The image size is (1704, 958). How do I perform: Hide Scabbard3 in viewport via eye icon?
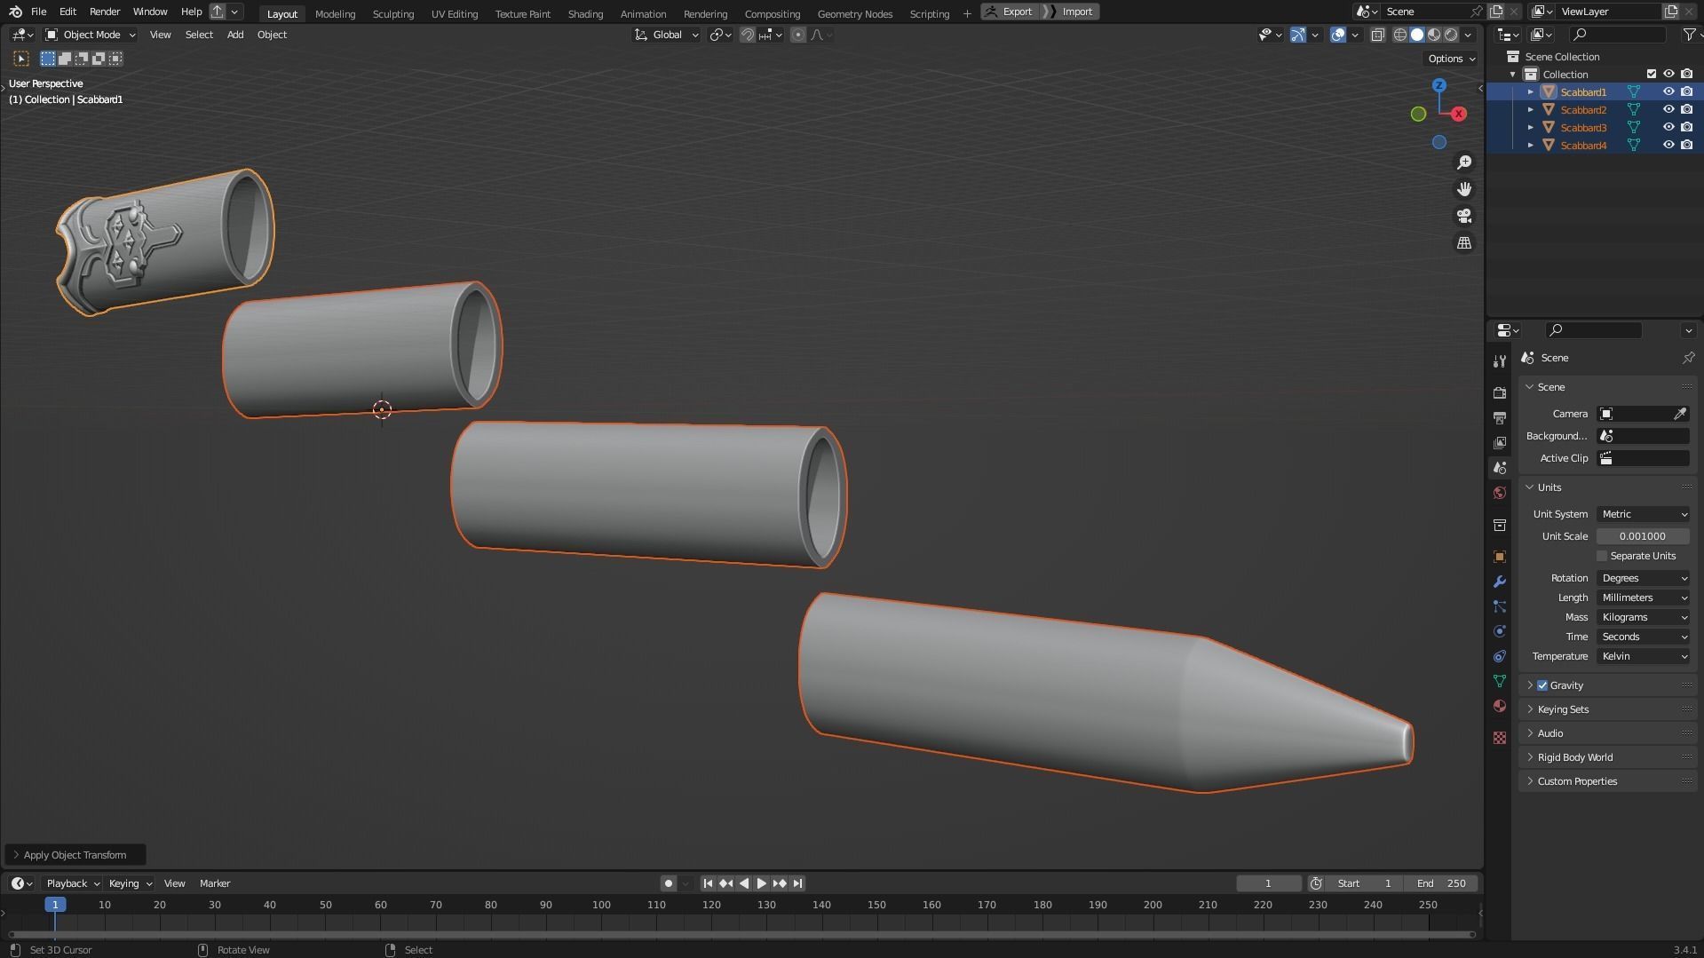click(x=1668, y=127)
